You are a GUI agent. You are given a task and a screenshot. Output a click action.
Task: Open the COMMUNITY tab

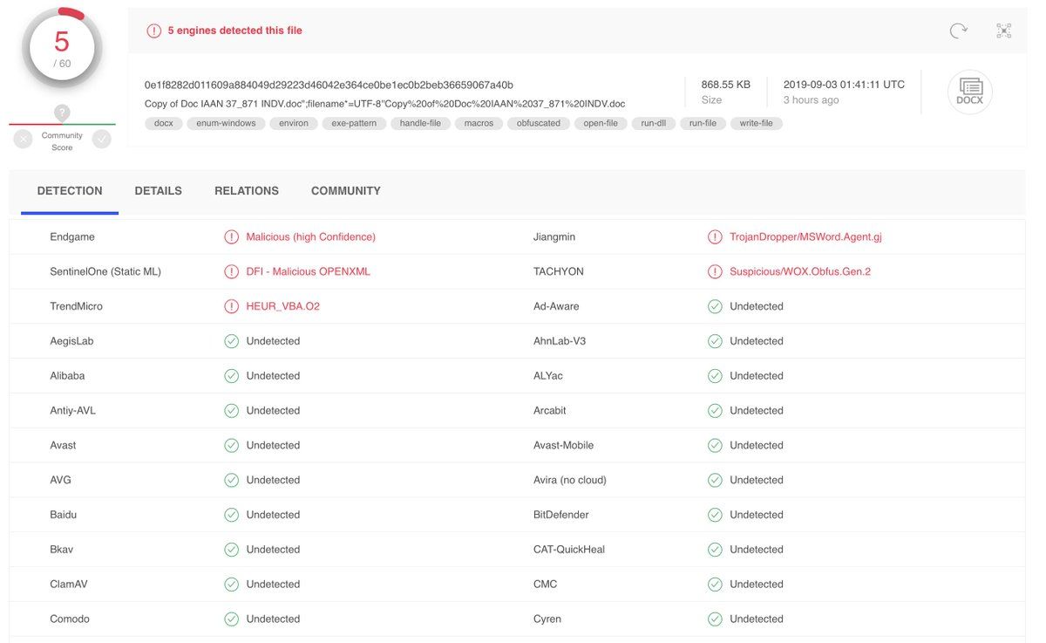345,191
